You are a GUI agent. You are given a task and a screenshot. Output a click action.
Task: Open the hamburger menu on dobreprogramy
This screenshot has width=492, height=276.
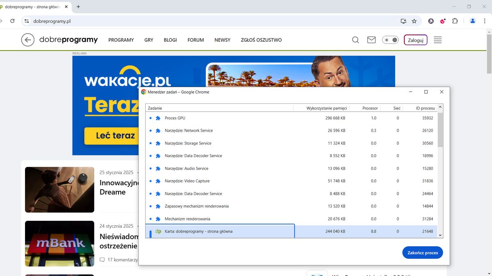click(x=437, y=40)
